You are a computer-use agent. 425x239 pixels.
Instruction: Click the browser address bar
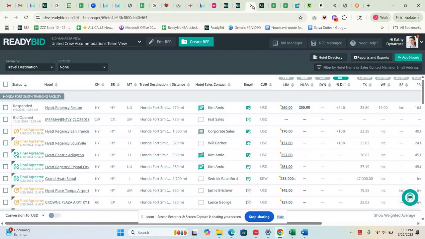168,18
